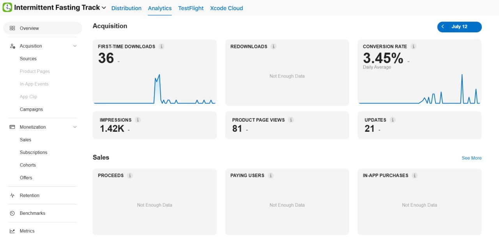The image size is (499, 239).
Task: Click the 81 product page views value
Action: click(x=237, y=129)
